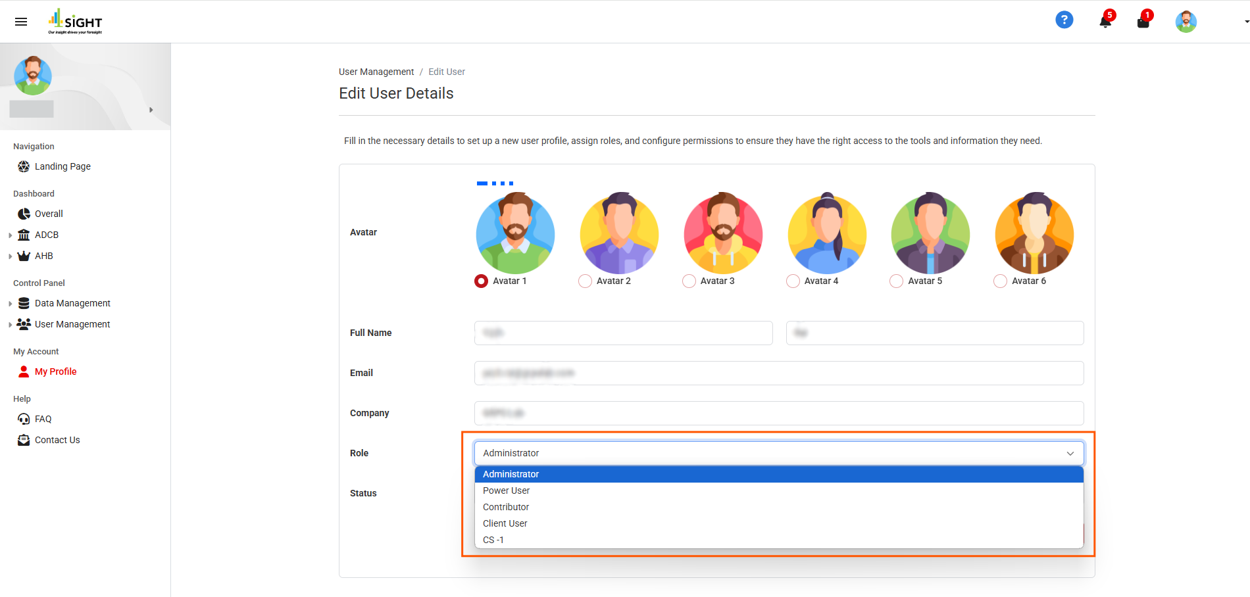
Task: Open the hamburger menu icon
Action: 21,22
